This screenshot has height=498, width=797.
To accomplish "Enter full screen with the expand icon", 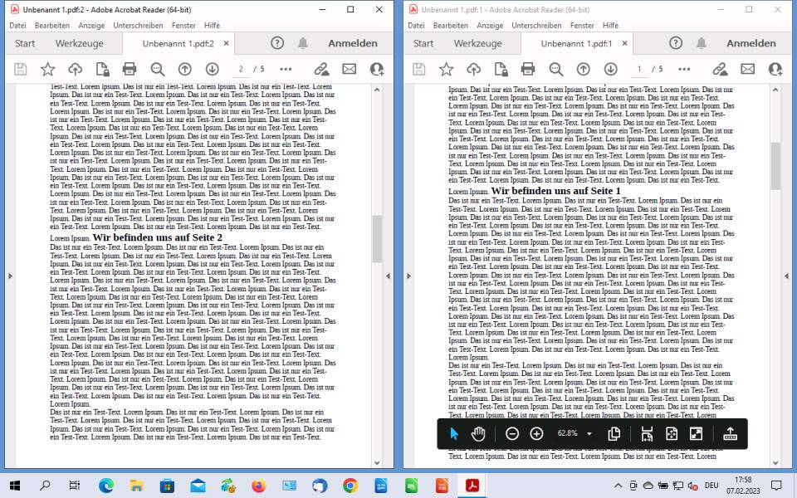I will [x=697, y=432].
